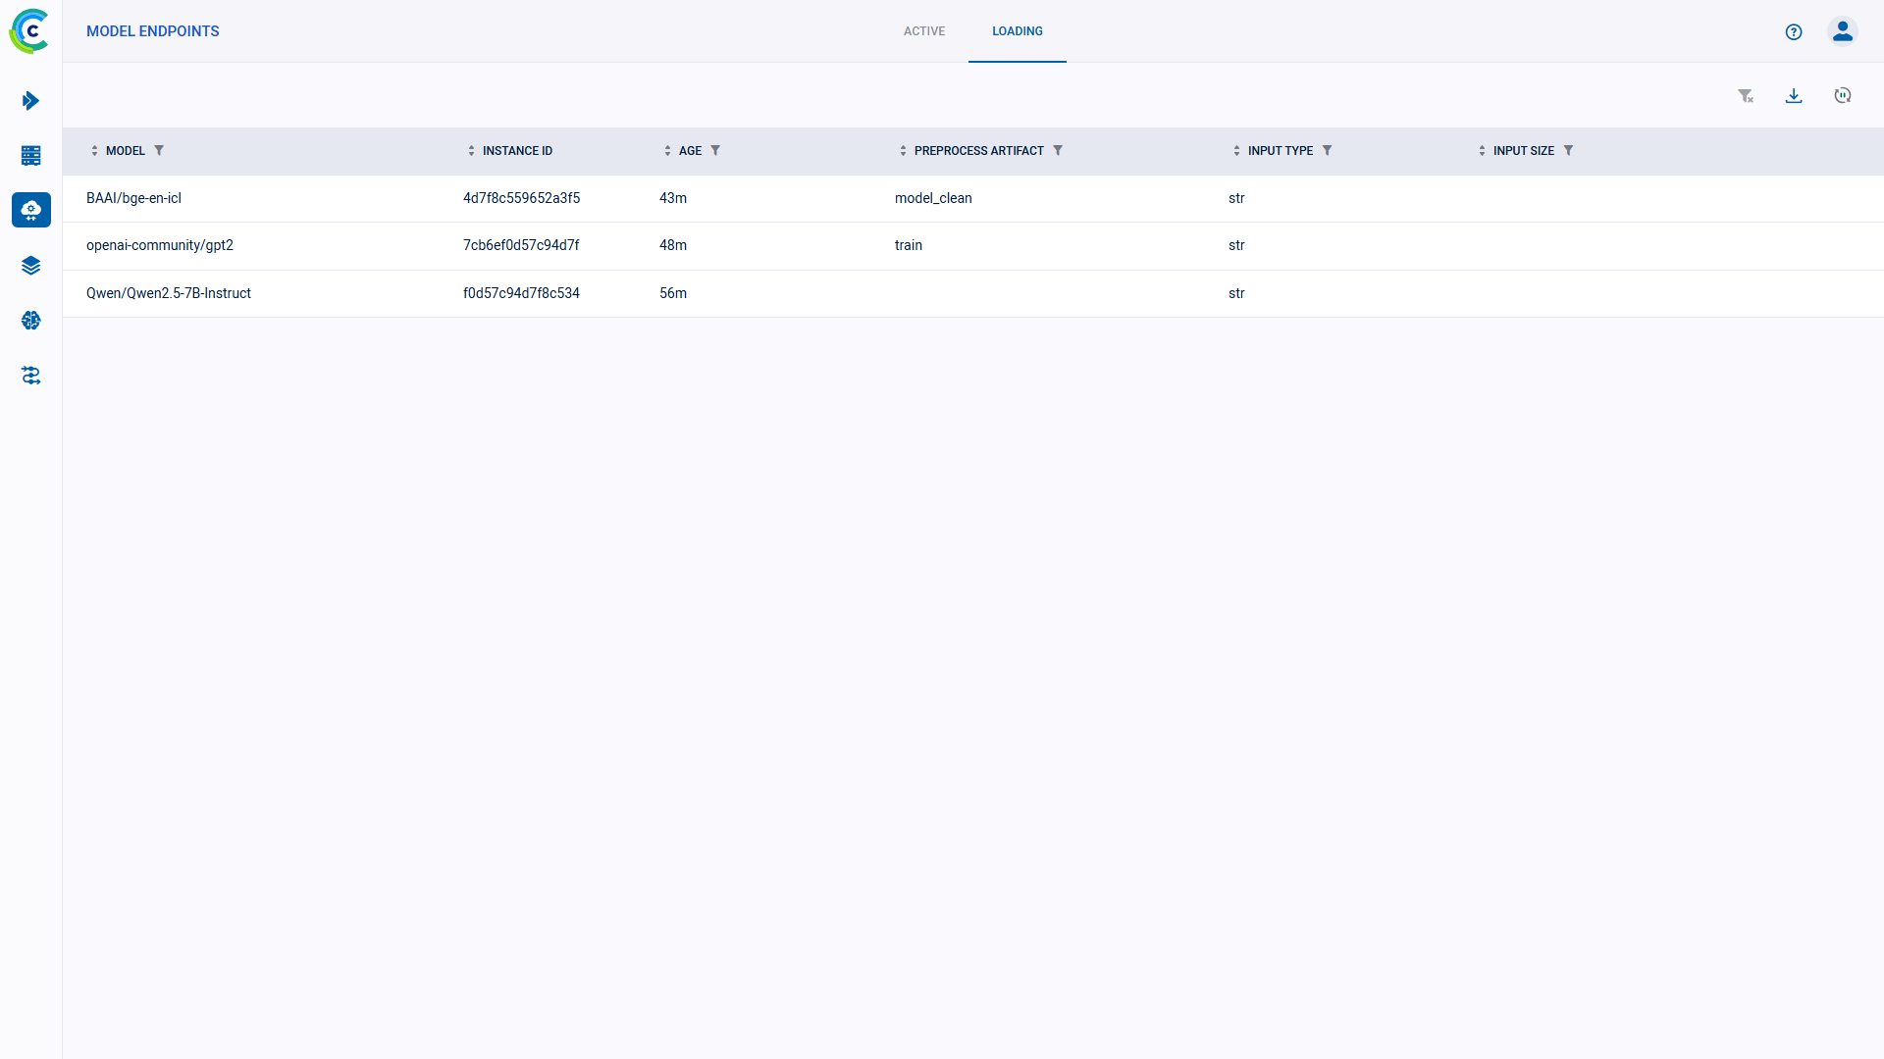1884x1059 pixels.
Task: Clear all filters using the filter-x icon
Action: pos(1747,95)
